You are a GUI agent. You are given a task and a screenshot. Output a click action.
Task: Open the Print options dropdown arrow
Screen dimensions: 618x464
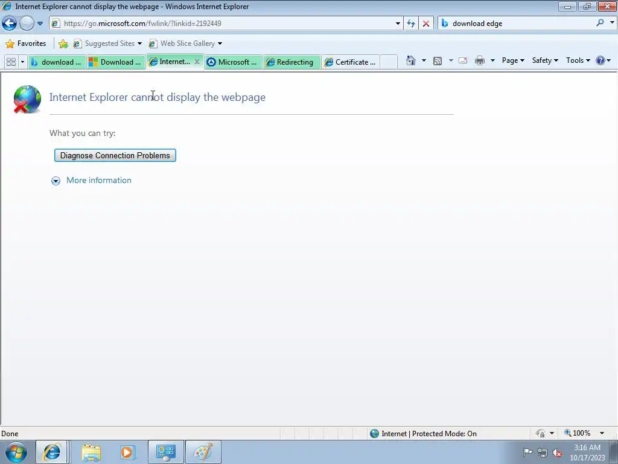[492, 60]
